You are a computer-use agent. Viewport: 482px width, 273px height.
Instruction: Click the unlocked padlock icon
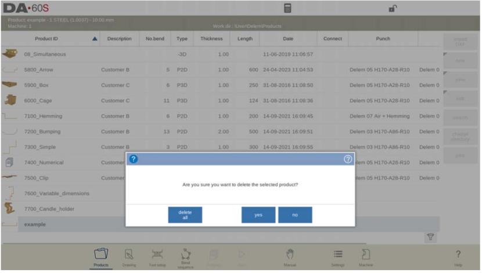click(x=392, y=9)
